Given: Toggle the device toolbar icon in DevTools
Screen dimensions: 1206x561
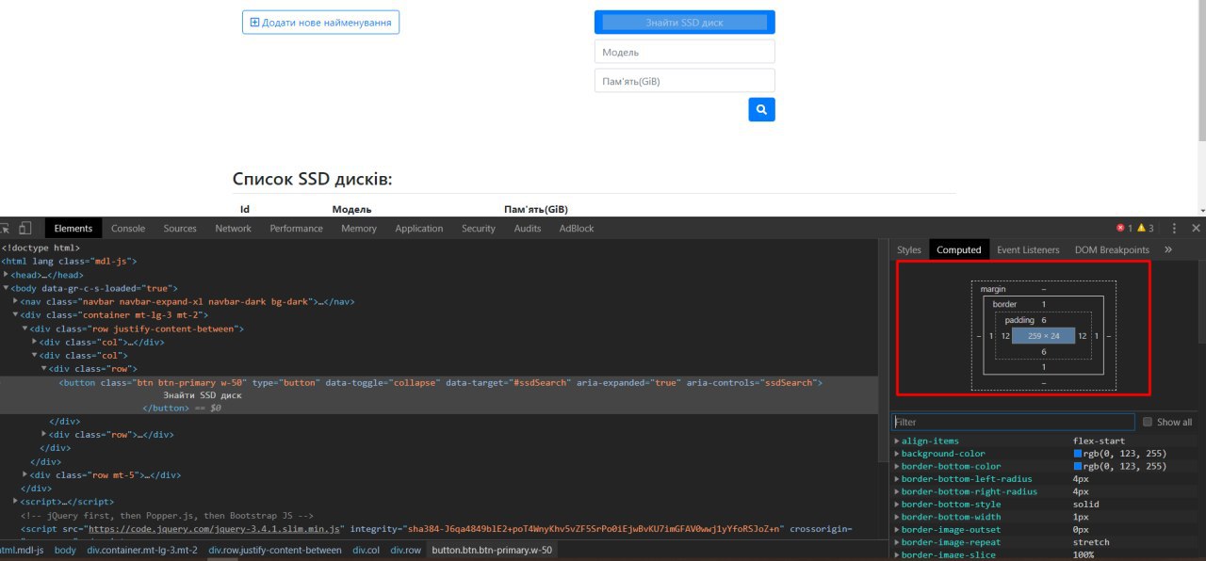Looking at the screenshot, I should [25, 228].
